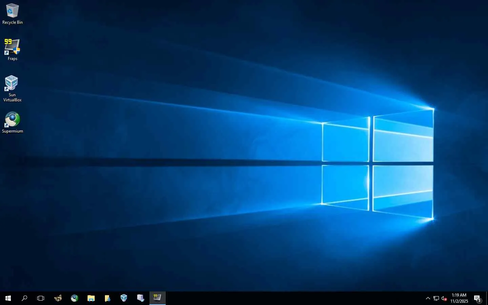Open the network status tray icon

coord(436,298)
